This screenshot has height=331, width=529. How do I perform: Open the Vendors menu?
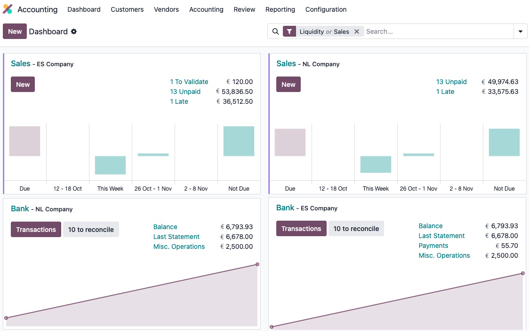[166, 9]
